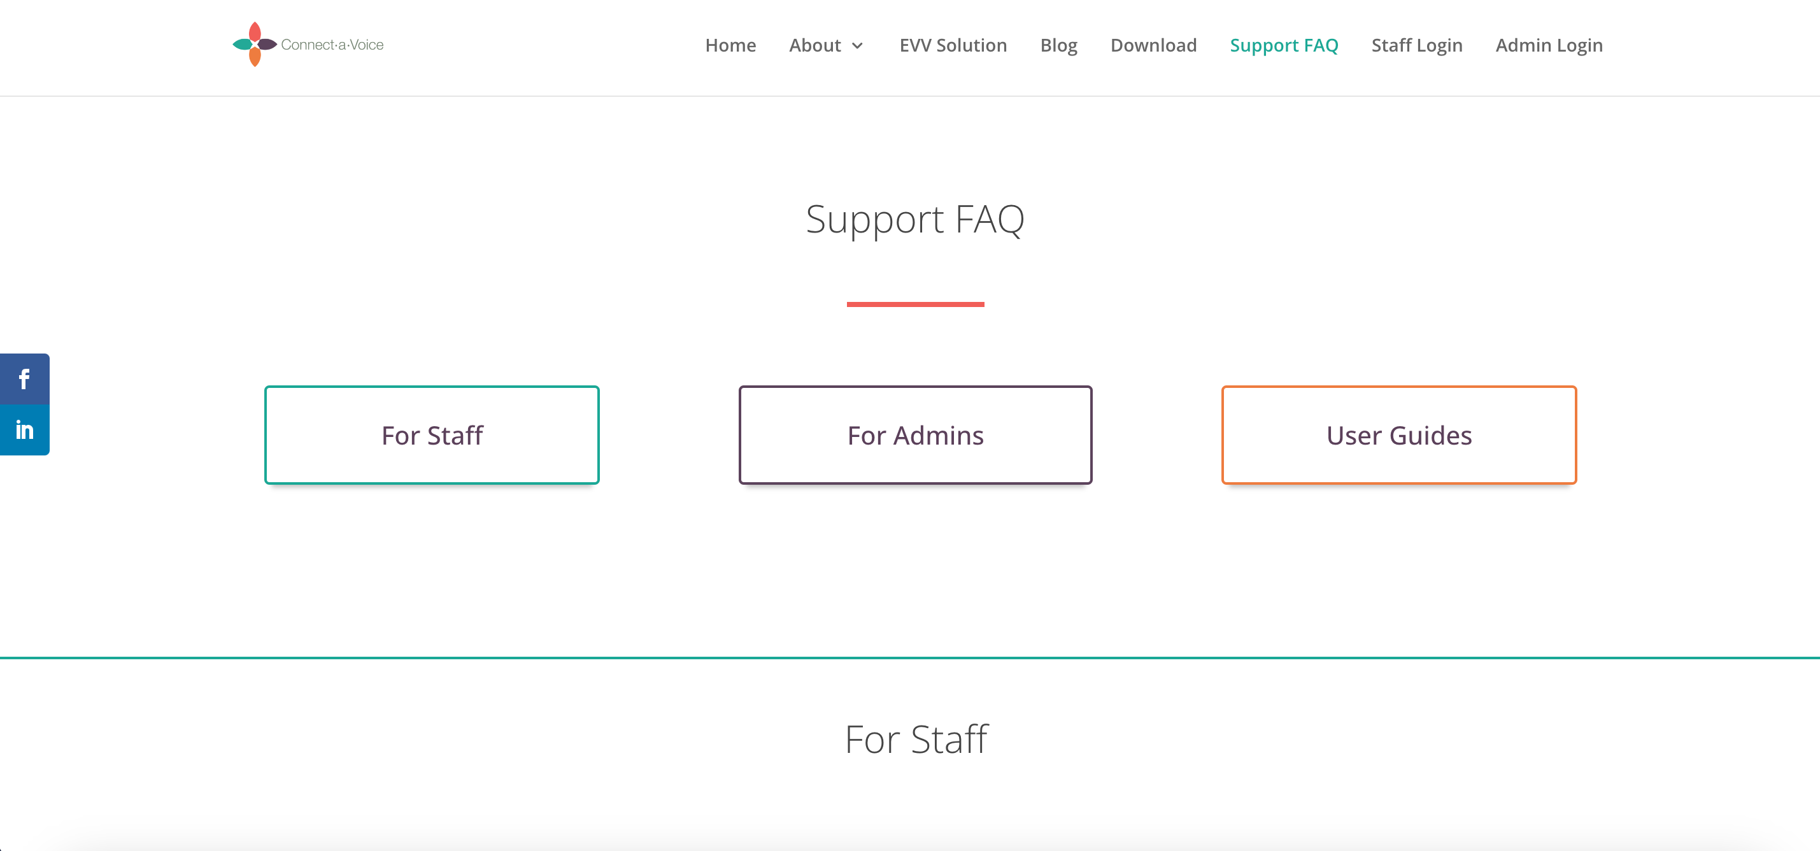Share the page via the Facebook icon
Viewport: 1820px width, 851px height.
point(24,379)
